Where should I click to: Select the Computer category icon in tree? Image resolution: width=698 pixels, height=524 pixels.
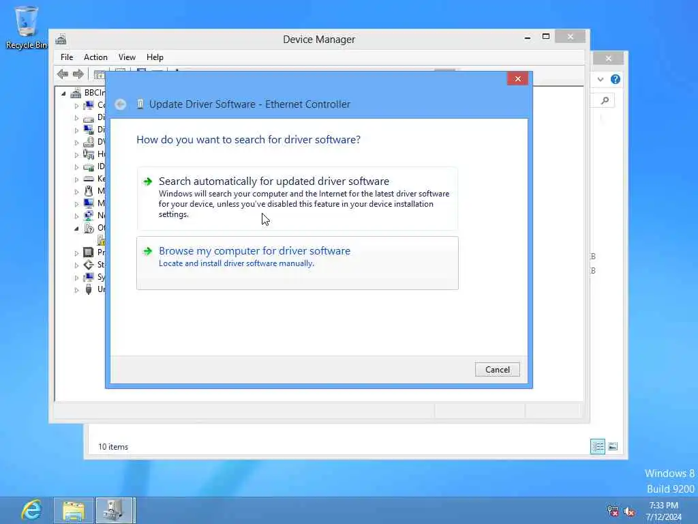(x=89, y=105)
